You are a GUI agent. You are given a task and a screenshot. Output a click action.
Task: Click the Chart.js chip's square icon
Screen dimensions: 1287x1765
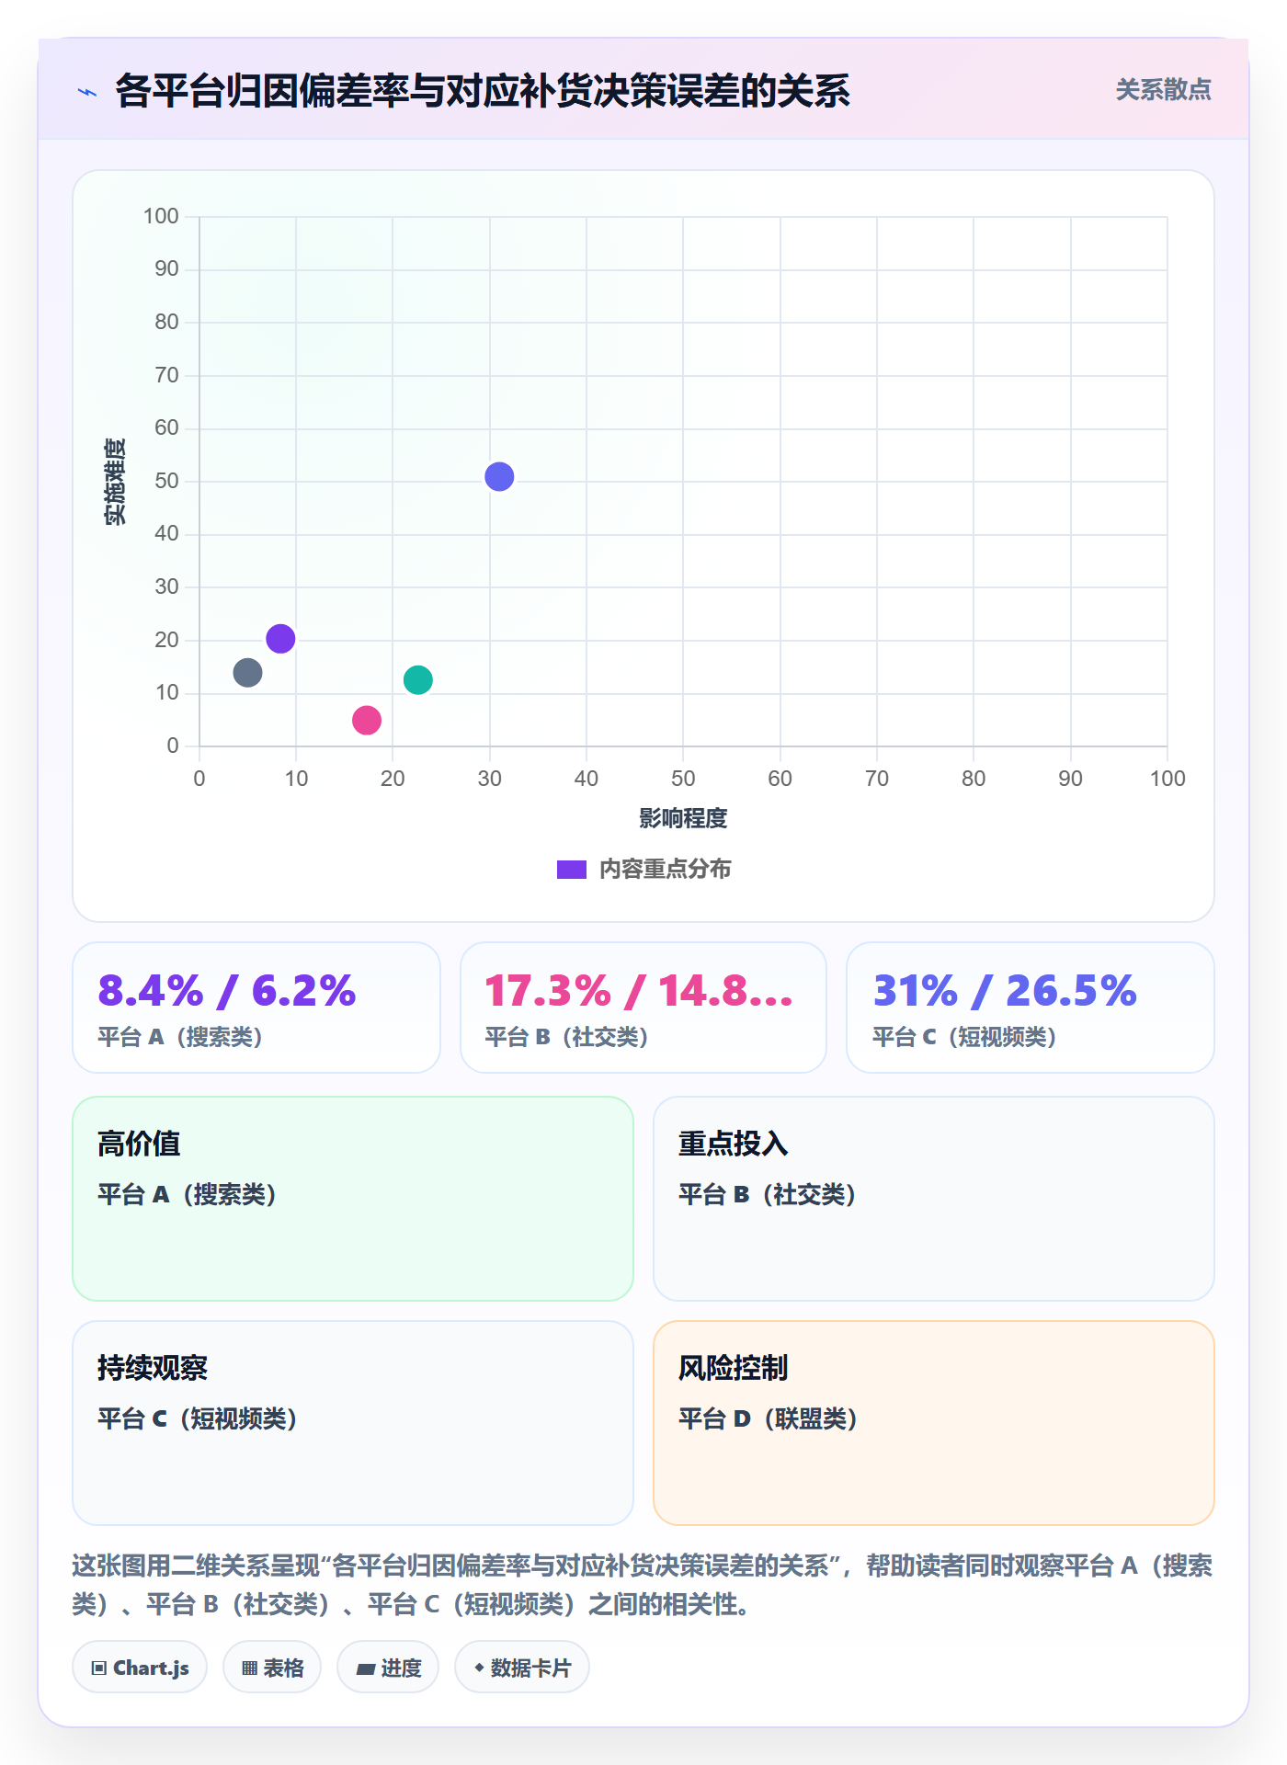coord(99,1668)
